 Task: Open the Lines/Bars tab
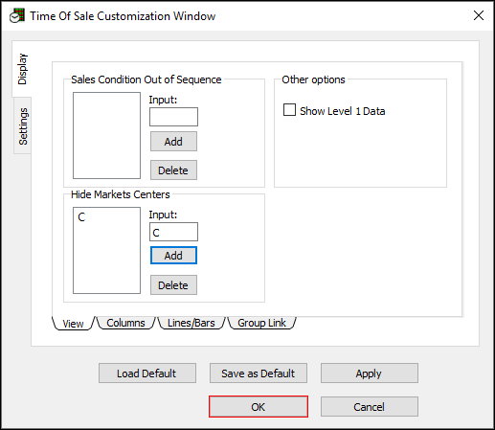point(191,323)
